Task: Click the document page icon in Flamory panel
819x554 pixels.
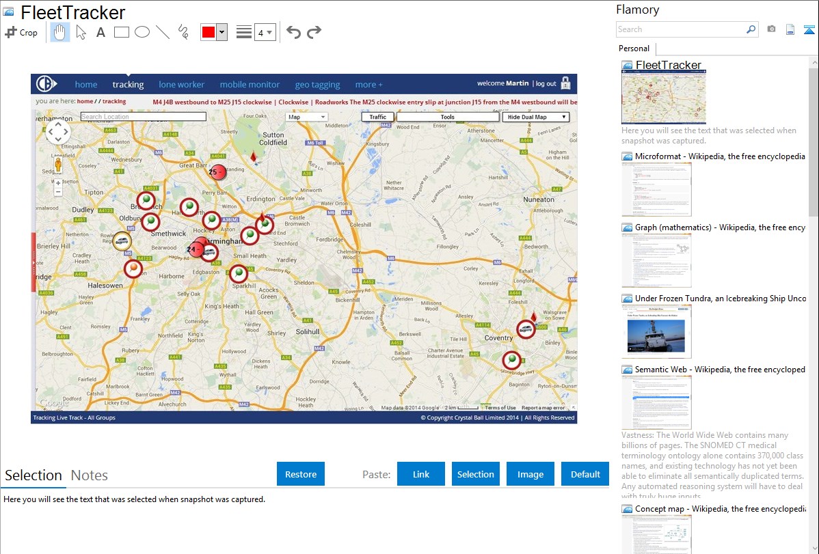Action: click(790, 30)
